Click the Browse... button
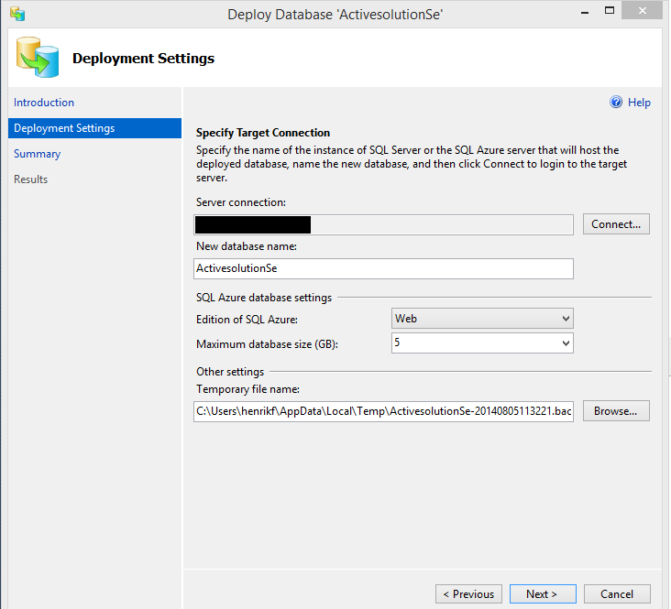Image resolution: width=671 pixels, height=609 pixels. point(616,411)
